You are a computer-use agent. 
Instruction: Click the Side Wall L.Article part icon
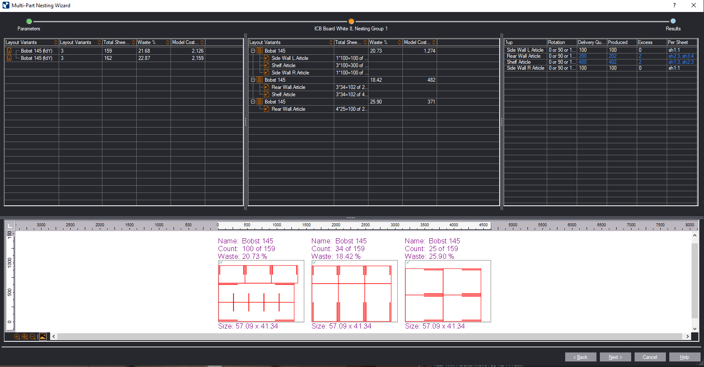point(267,58)
